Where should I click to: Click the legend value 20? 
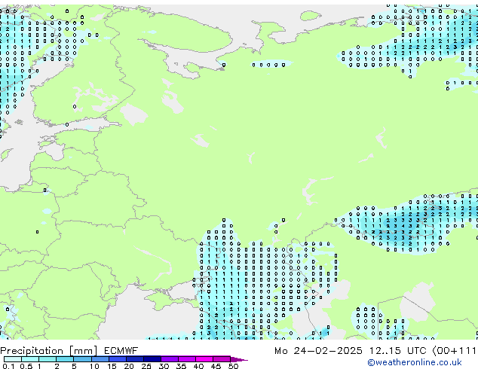point(129,366)
